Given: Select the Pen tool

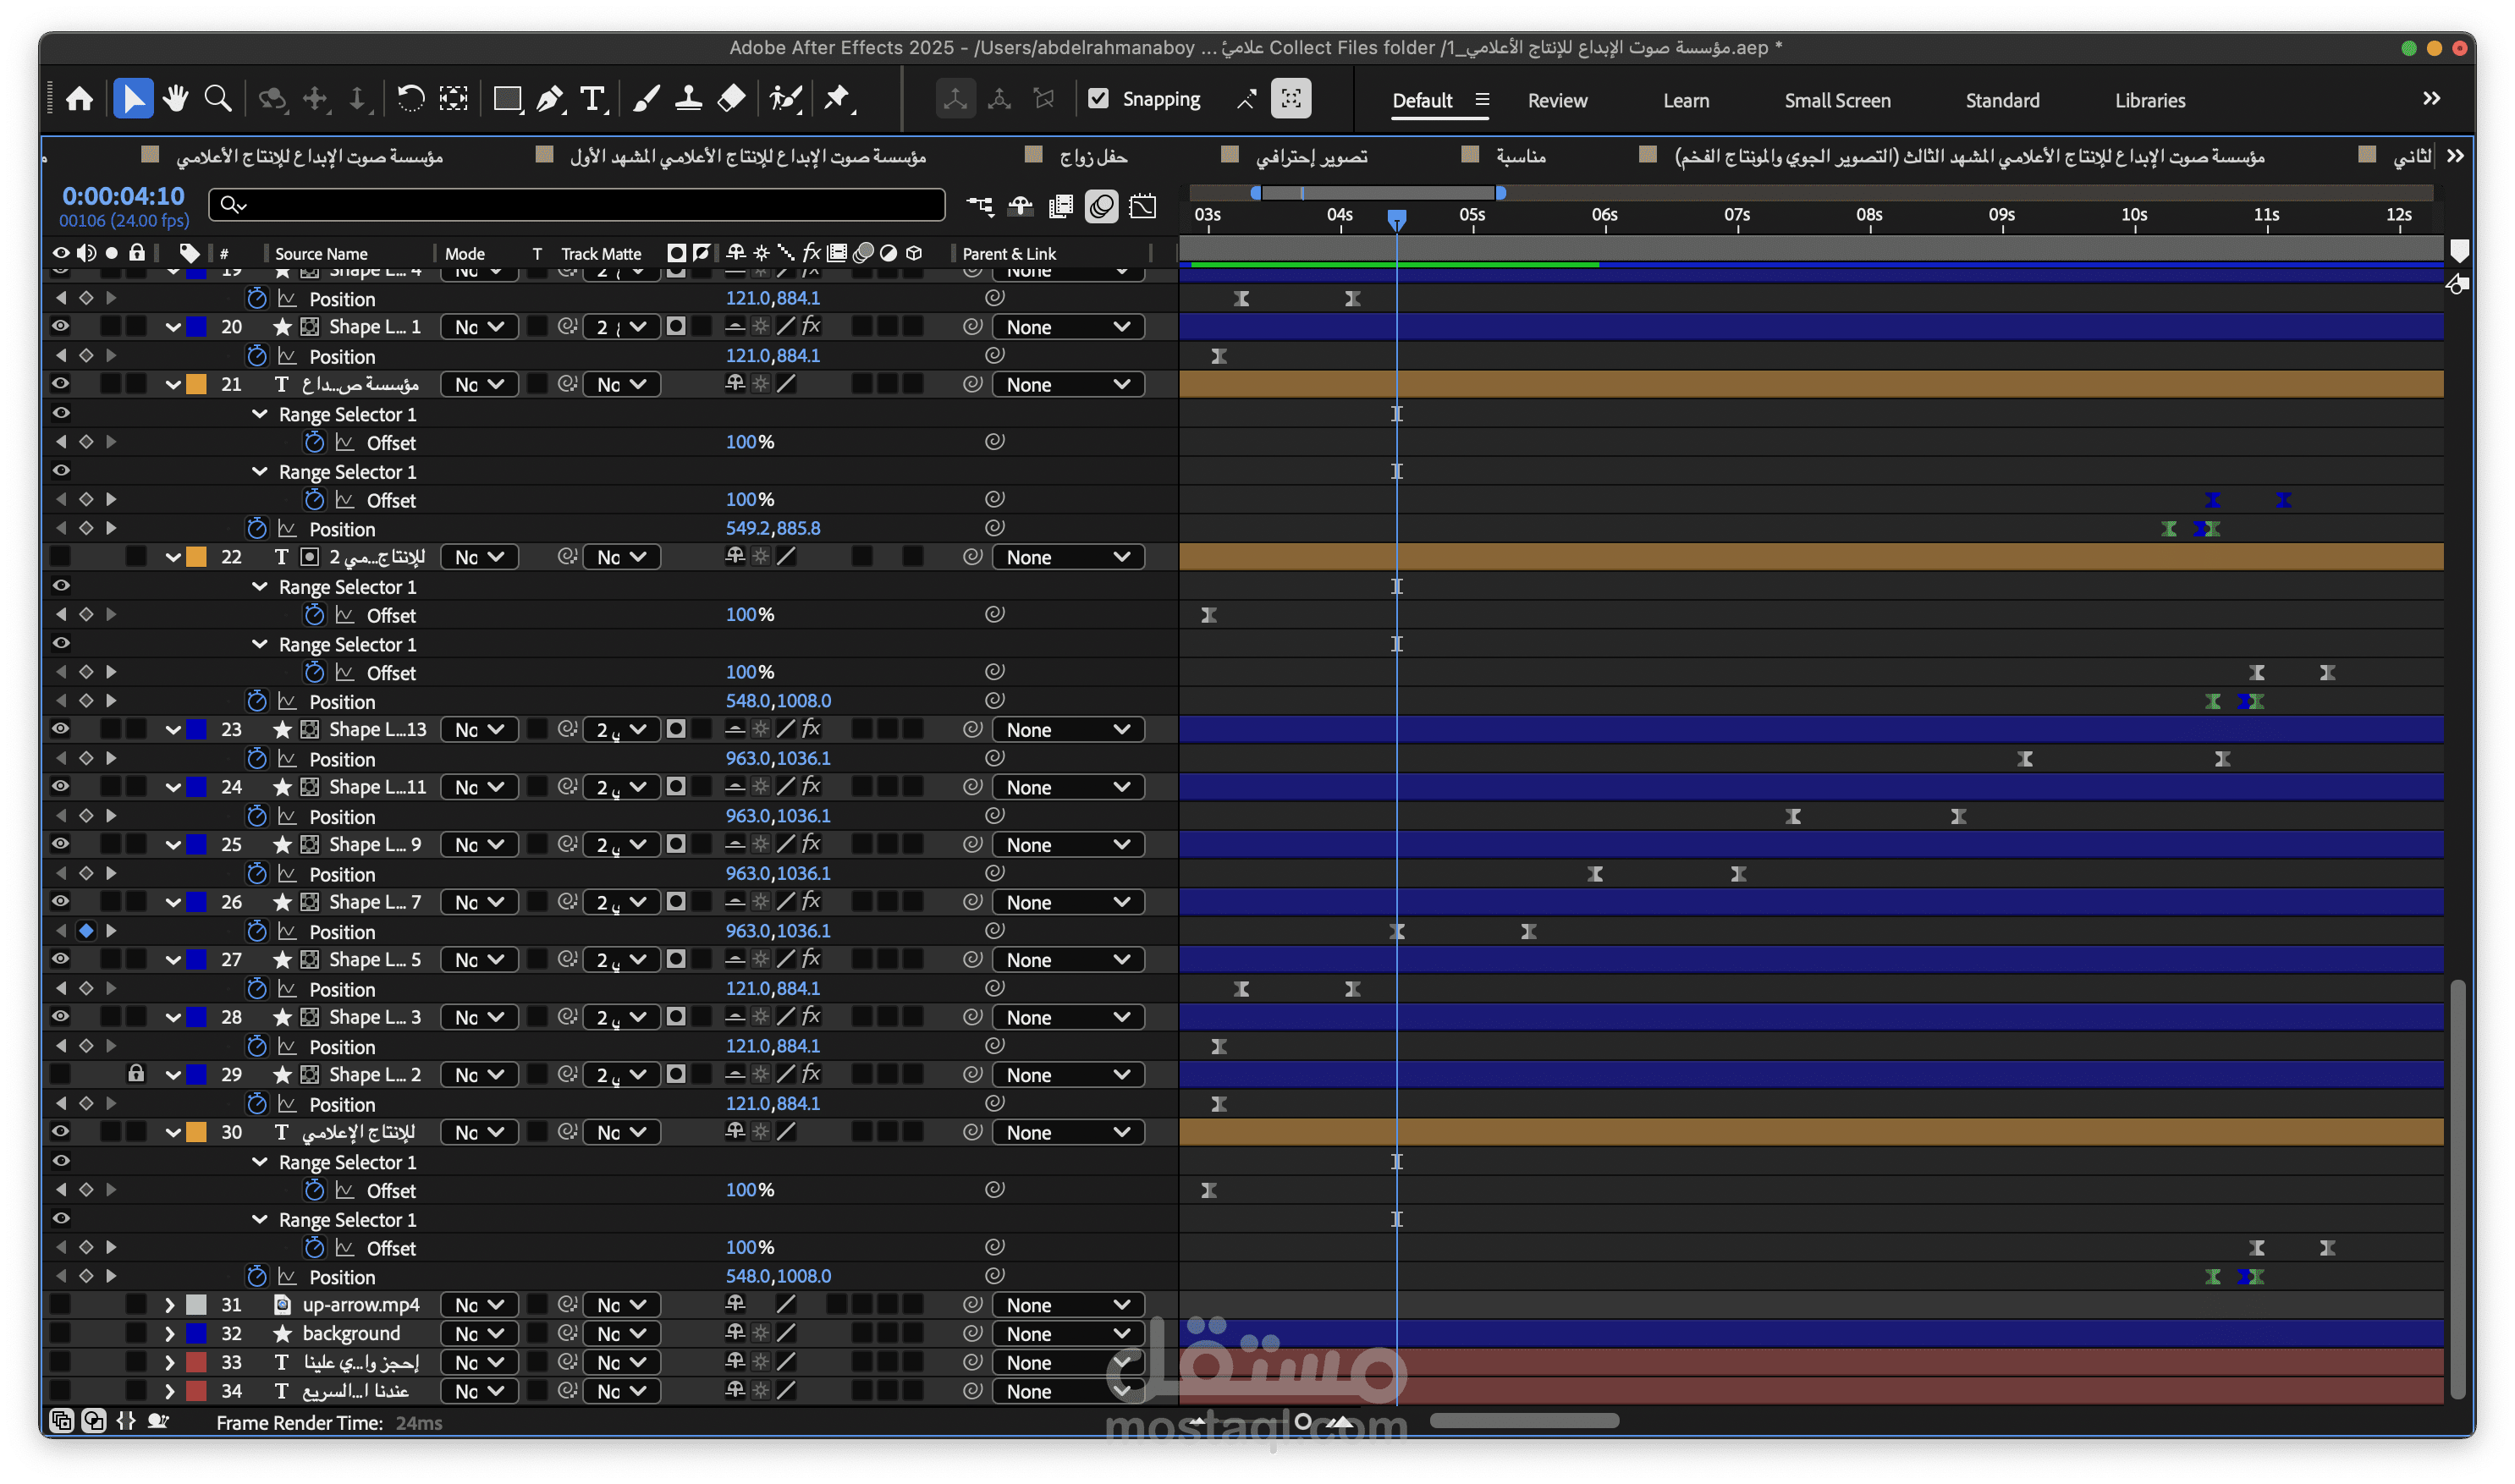Looking at the screenshot, I should click(x=549, y=99).
